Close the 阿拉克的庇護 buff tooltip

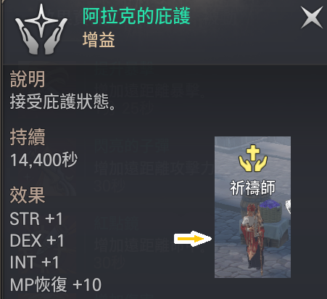pyautogui.click(x=312, y=17)
